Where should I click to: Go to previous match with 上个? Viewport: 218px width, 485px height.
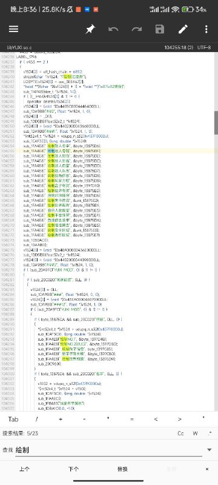(x=24, y=469)
